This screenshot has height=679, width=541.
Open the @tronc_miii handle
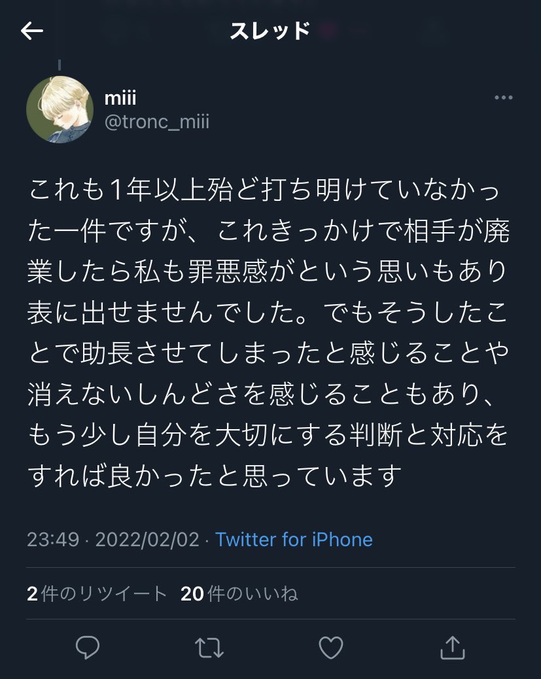[157, 121]
